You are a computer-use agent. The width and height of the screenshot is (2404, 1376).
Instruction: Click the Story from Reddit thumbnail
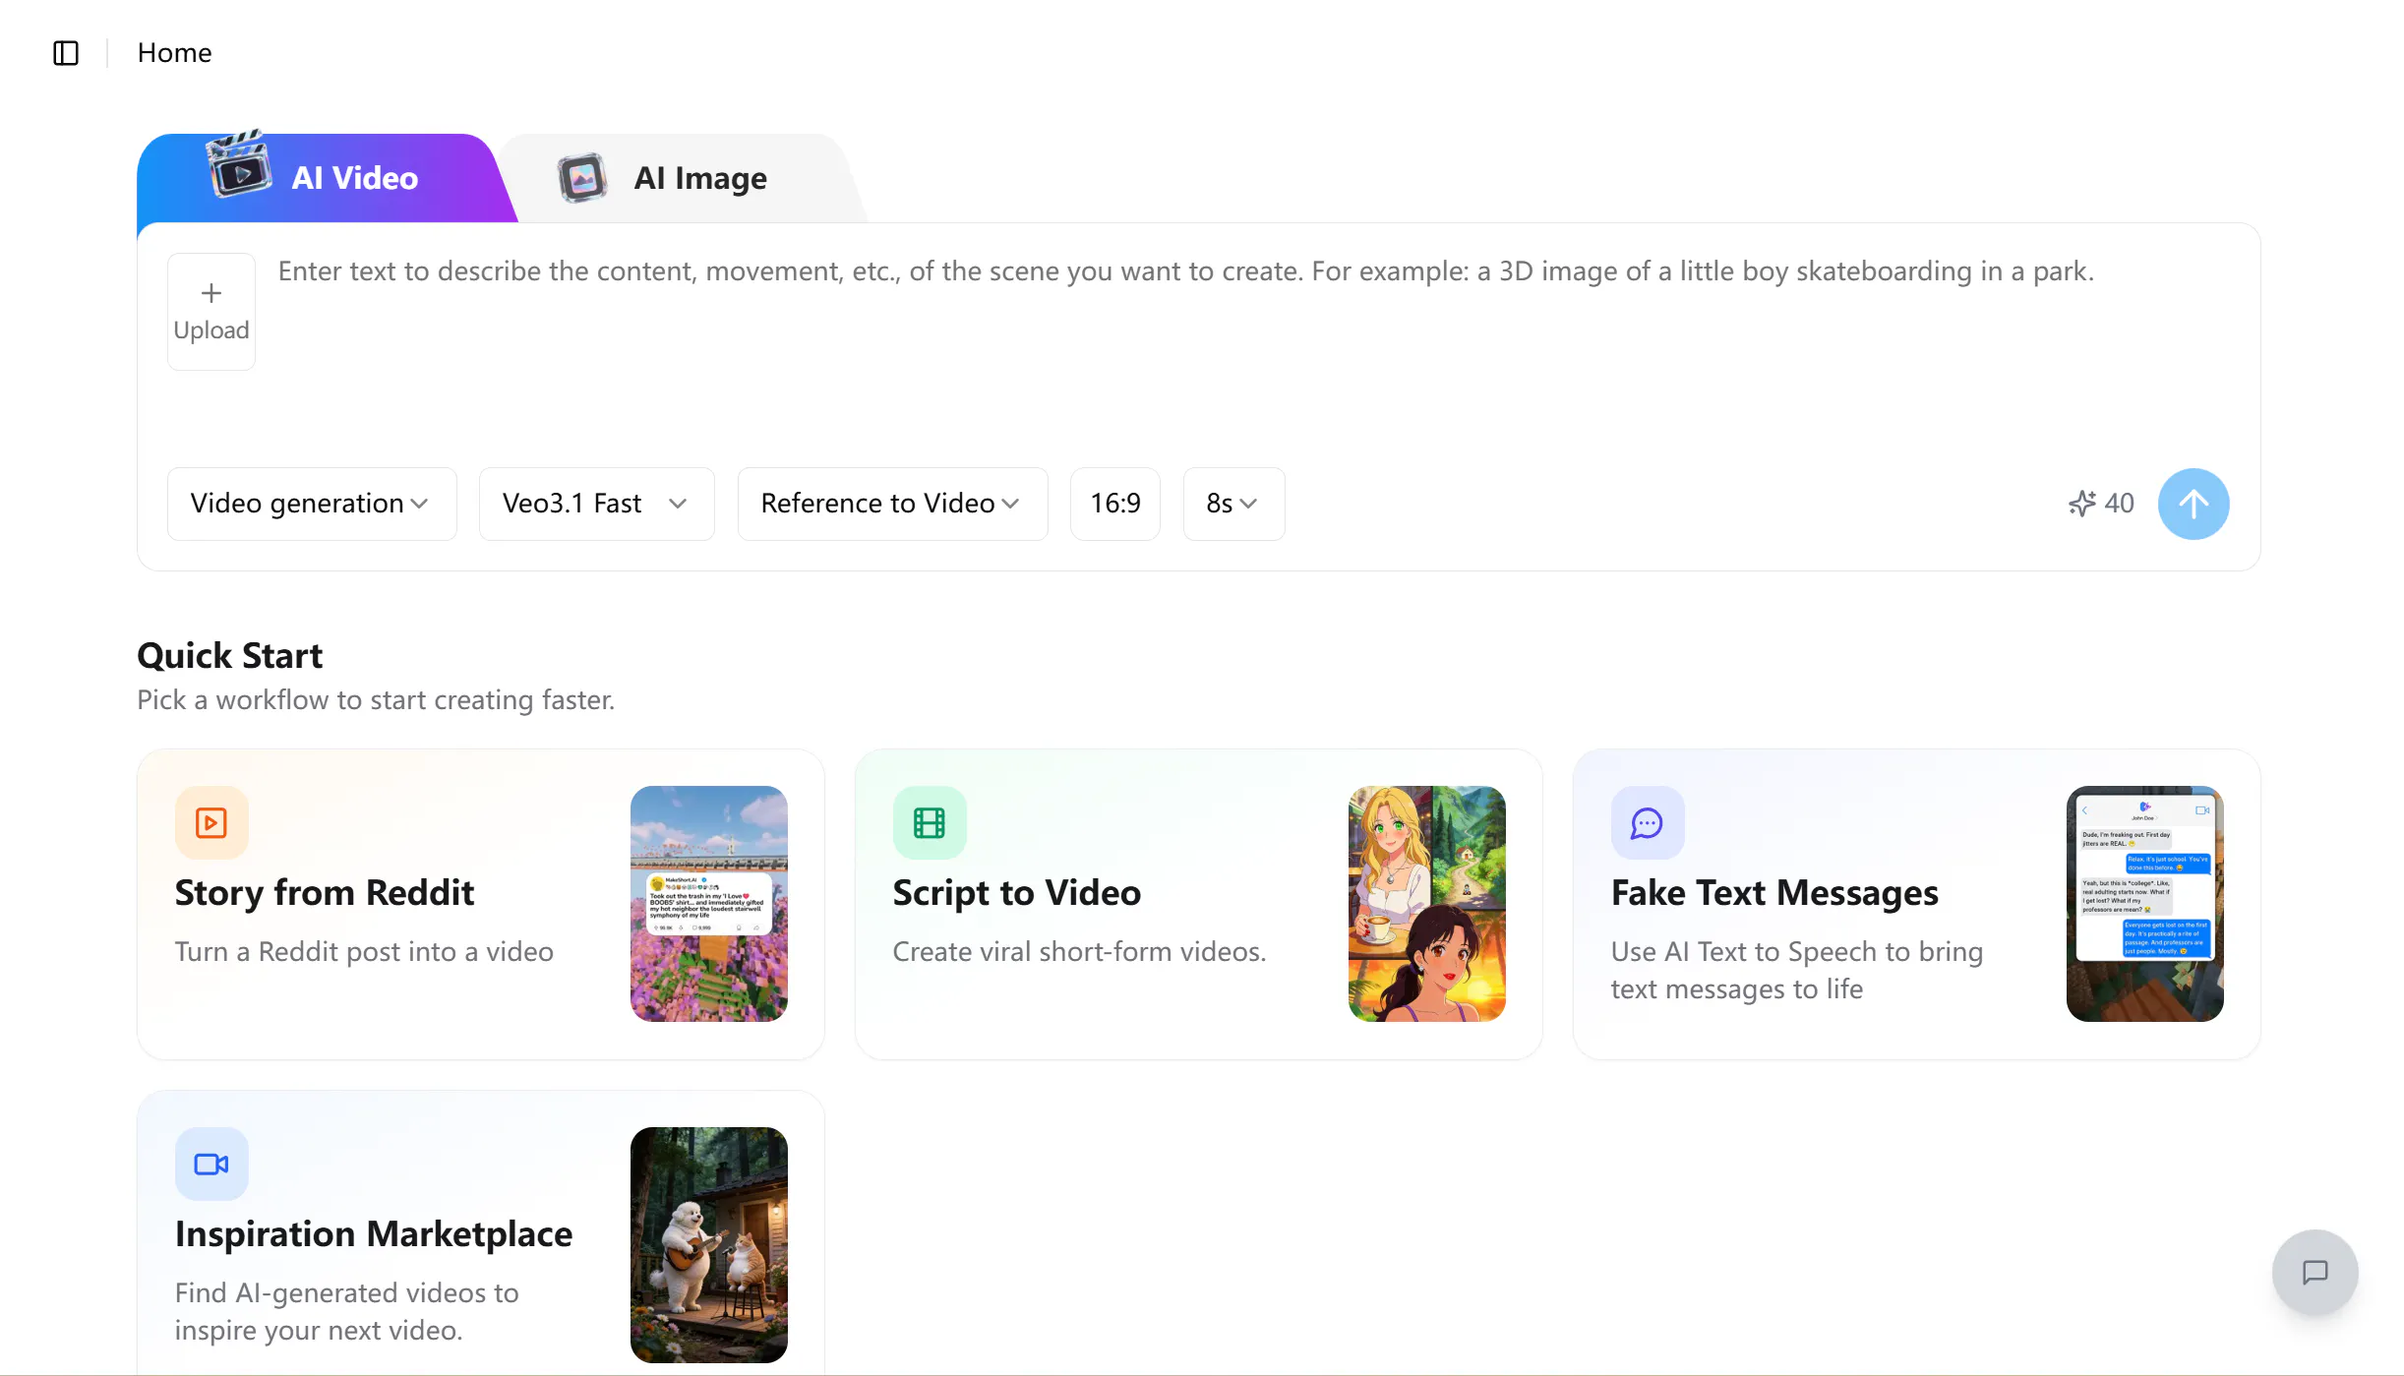708,903
